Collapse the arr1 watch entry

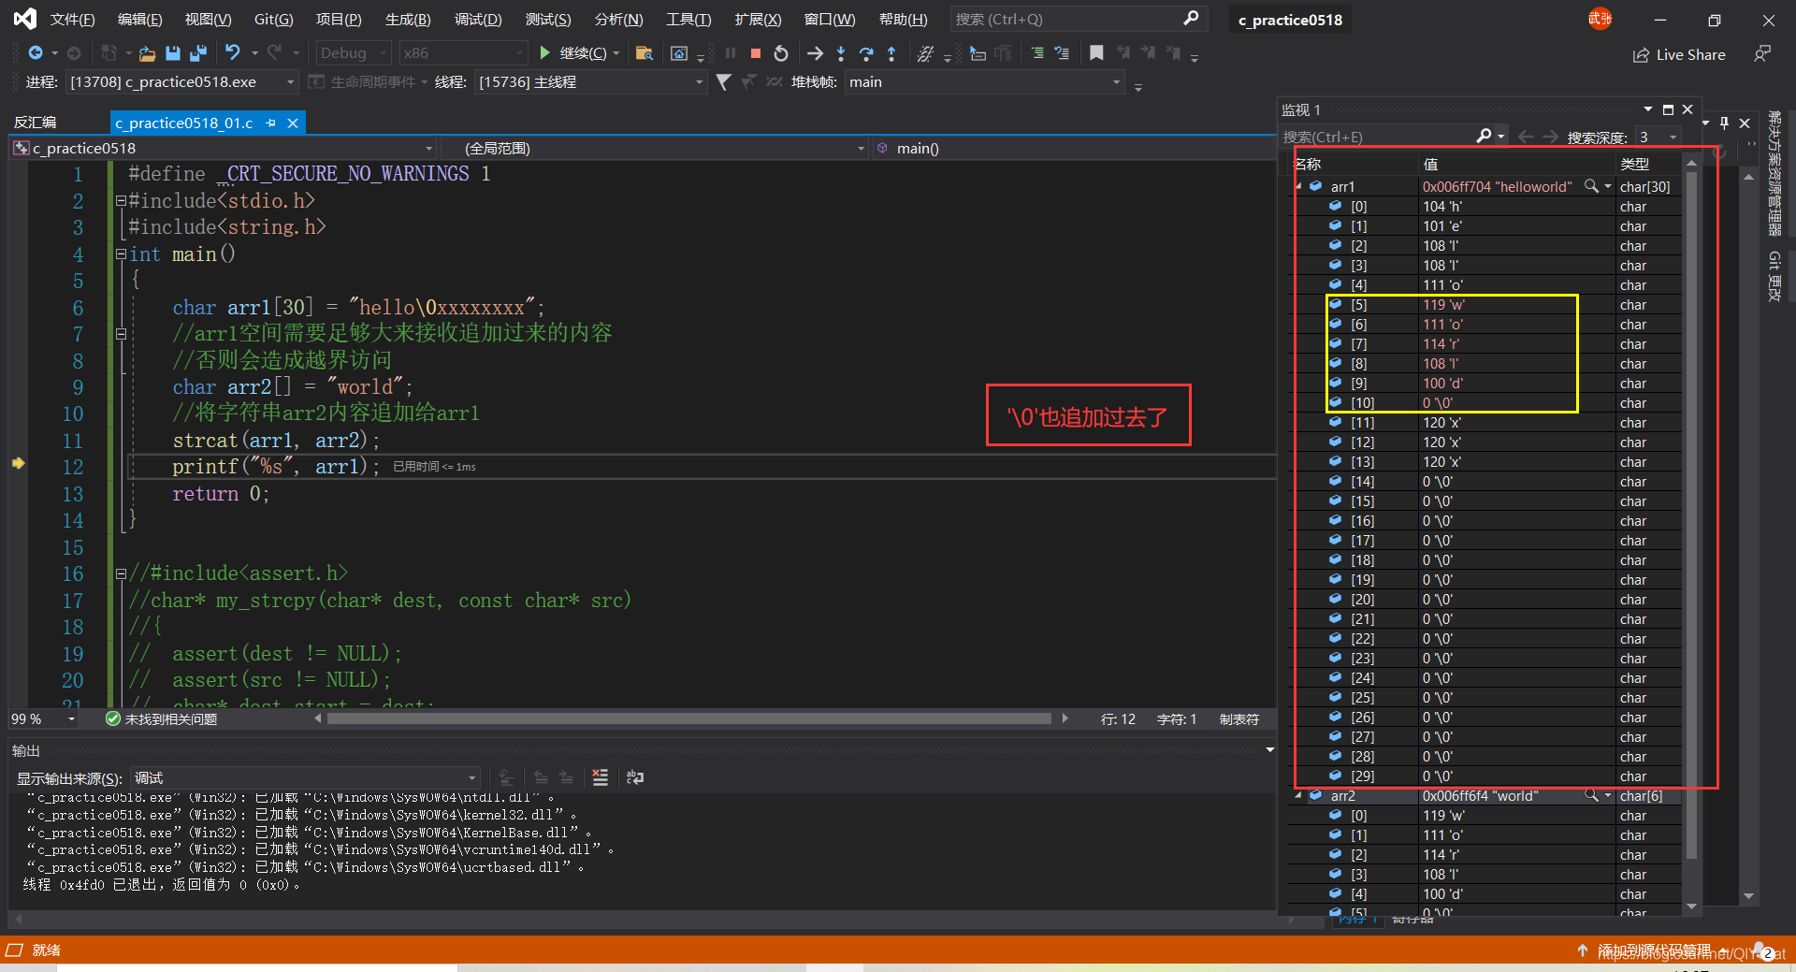pos(1299,186)
